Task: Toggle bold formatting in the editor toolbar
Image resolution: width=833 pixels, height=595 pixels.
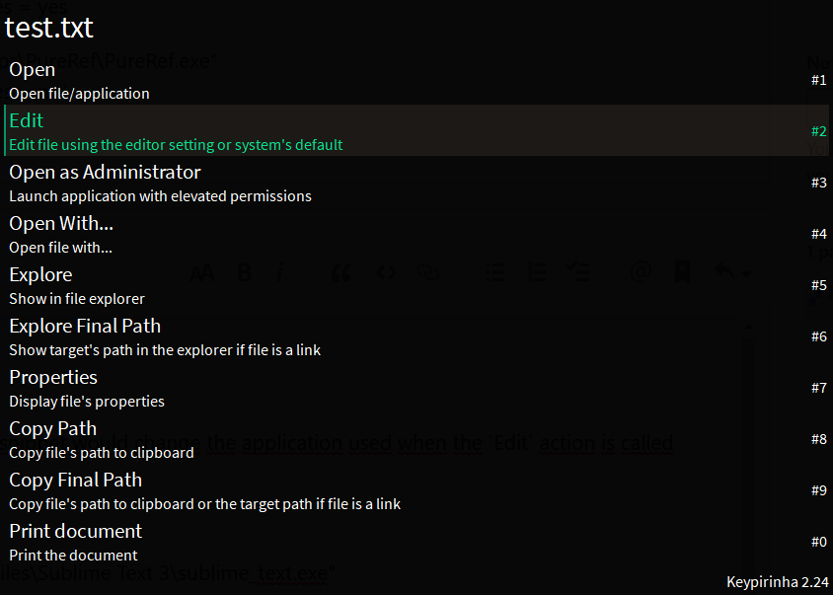Action: pyautogui.click(x=244, y=272)
